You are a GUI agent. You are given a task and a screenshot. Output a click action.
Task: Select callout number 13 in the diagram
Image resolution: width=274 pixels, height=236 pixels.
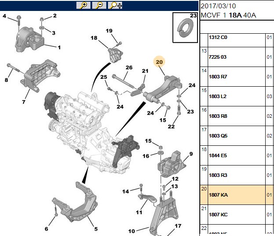(174, 187)
